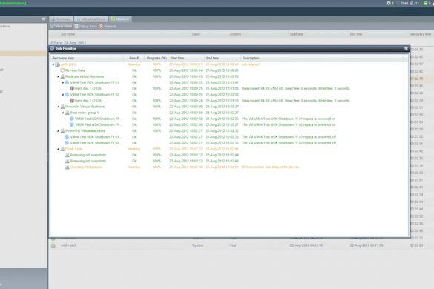The width and height of the screenshot is (434, 289).
Task: Click Description column header in Job Monitor
Action: [322, 58]
